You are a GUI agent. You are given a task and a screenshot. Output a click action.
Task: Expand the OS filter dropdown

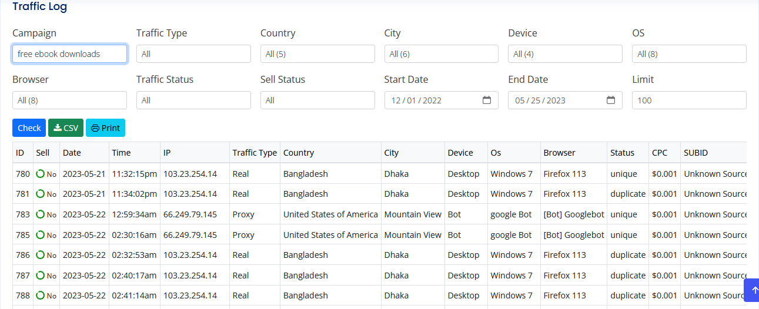pyautogui.click(x=689, y=54)
